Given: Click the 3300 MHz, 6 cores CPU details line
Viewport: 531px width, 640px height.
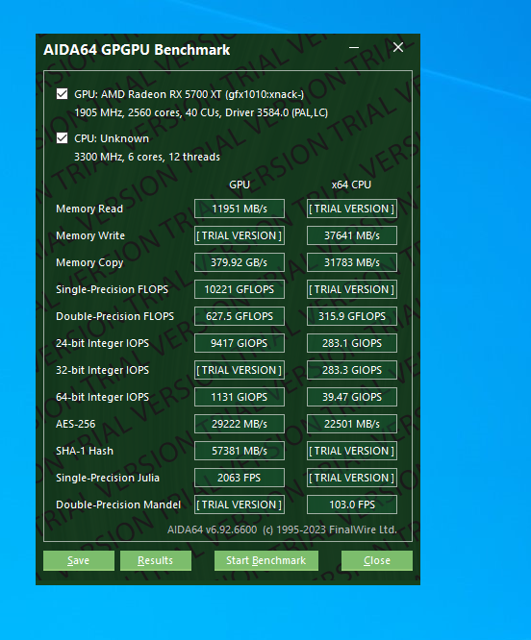Looking at the screenshot, I should [x=147, y=157].
